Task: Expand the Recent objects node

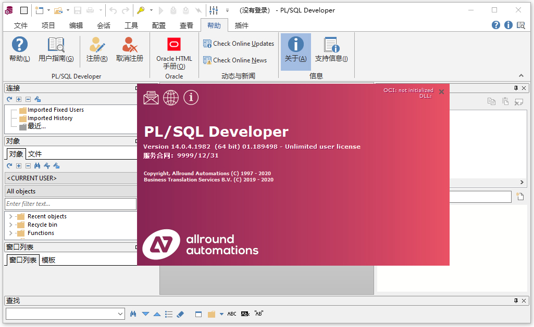Action: 10,216
